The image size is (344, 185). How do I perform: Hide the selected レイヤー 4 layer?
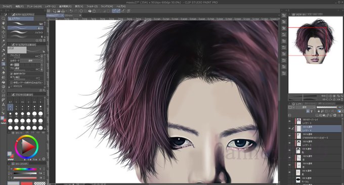tap(289, 129)
